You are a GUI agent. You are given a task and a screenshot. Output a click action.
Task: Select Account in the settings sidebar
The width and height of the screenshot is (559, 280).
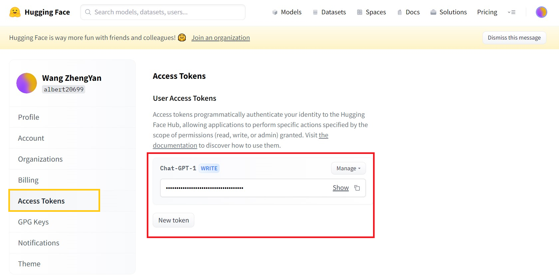point(72,138)
